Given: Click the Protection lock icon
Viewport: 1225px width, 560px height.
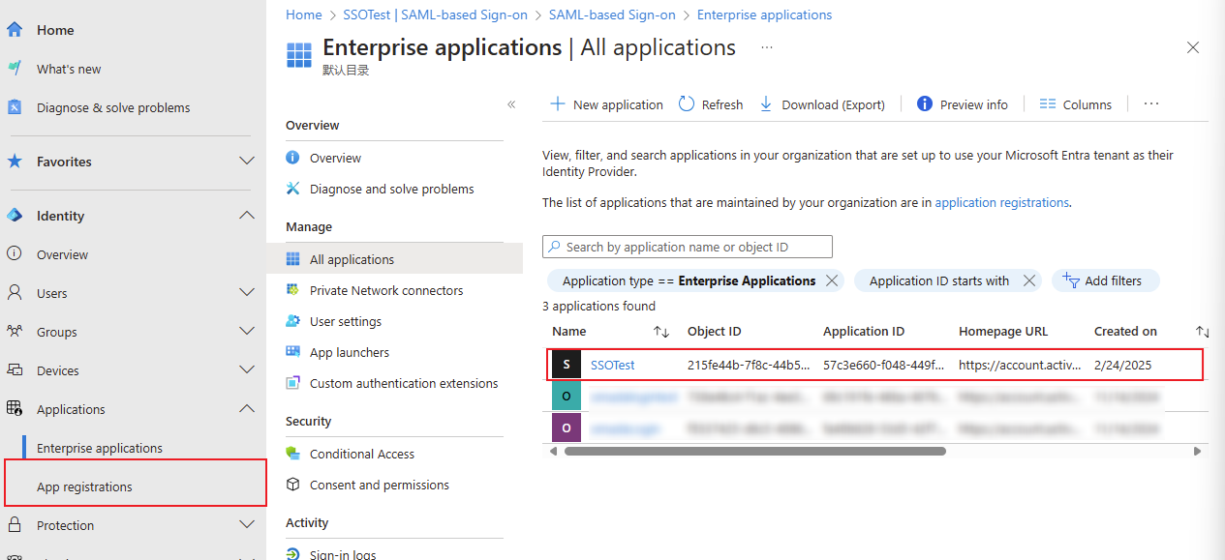Looking at the screenshot, I should click(x=15, y=525).
